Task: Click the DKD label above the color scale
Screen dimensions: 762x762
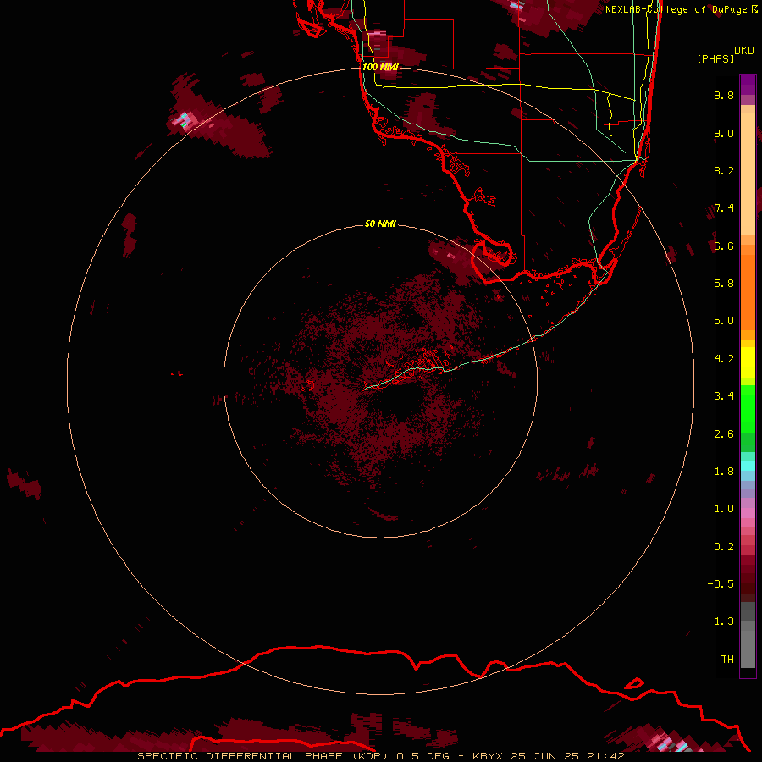Action: tap(743, 50)
